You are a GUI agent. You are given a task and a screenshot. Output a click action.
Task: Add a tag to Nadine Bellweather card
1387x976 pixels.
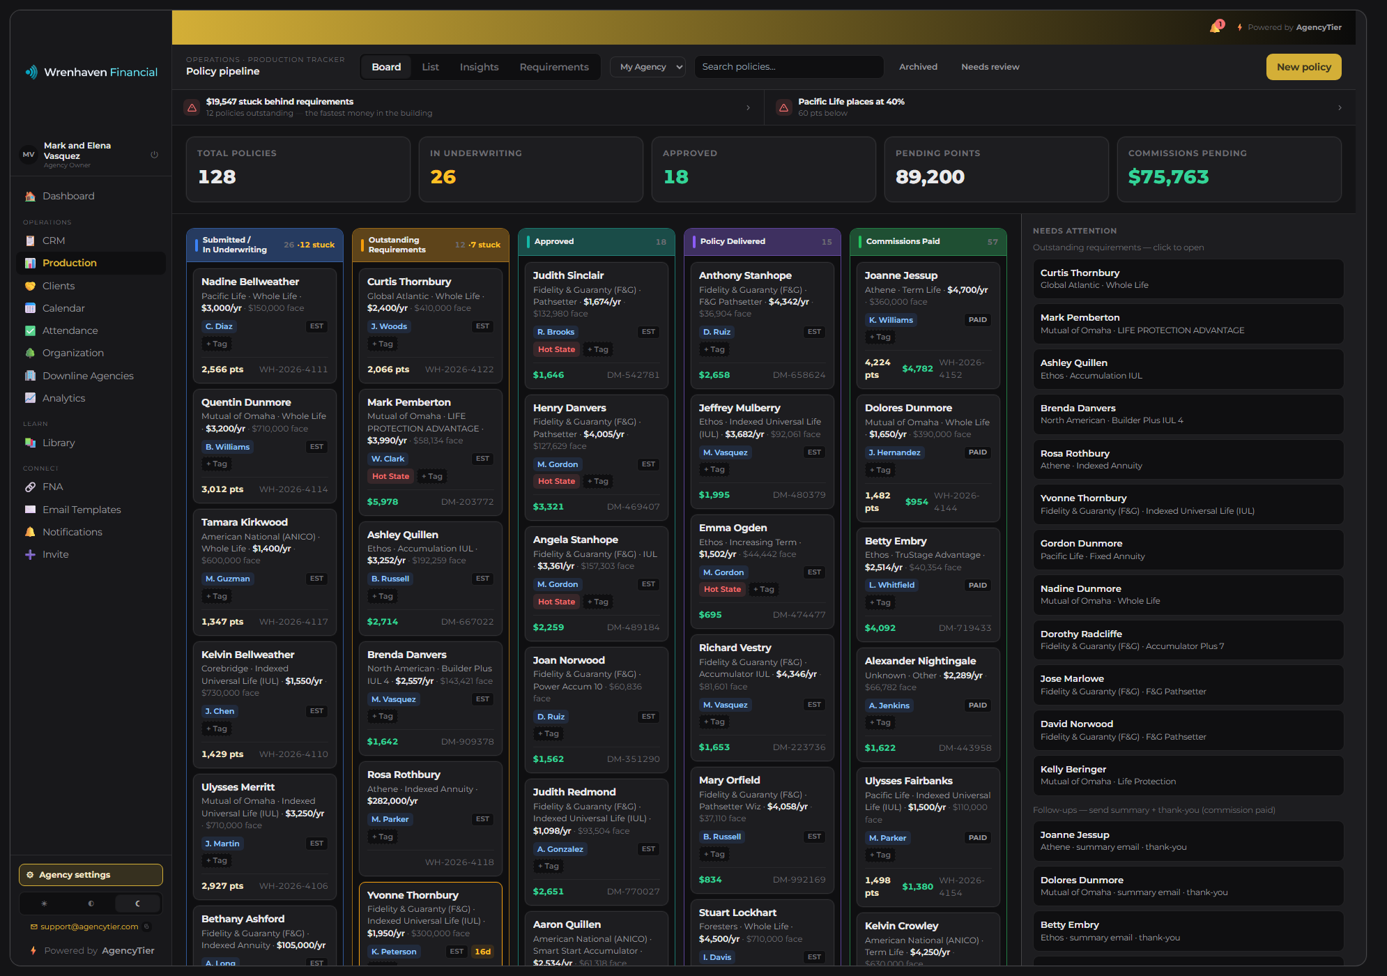click(216, 344)
